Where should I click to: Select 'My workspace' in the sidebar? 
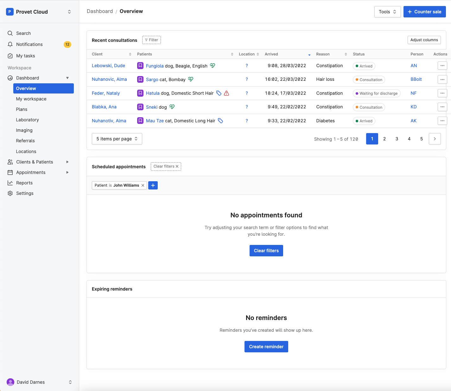[31, 99]
